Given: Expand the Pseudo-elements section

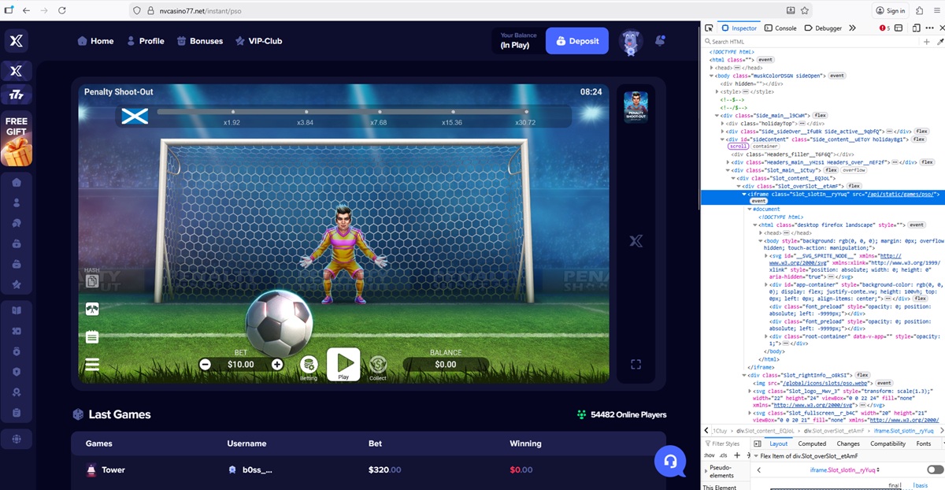Looking at the screenshot, I should (x=704, y=472).
